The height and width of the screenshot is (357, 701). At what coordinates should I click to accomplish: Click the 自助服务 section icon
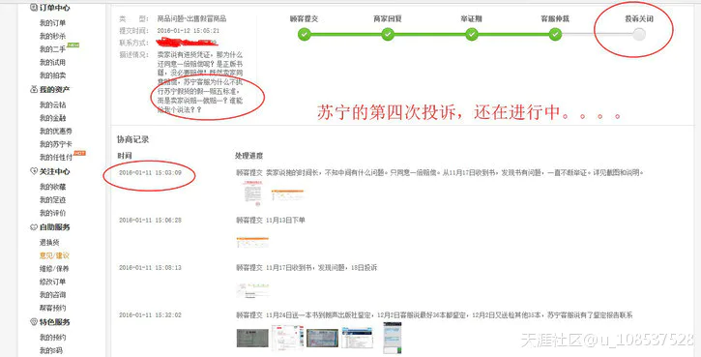tap(34, 227)
